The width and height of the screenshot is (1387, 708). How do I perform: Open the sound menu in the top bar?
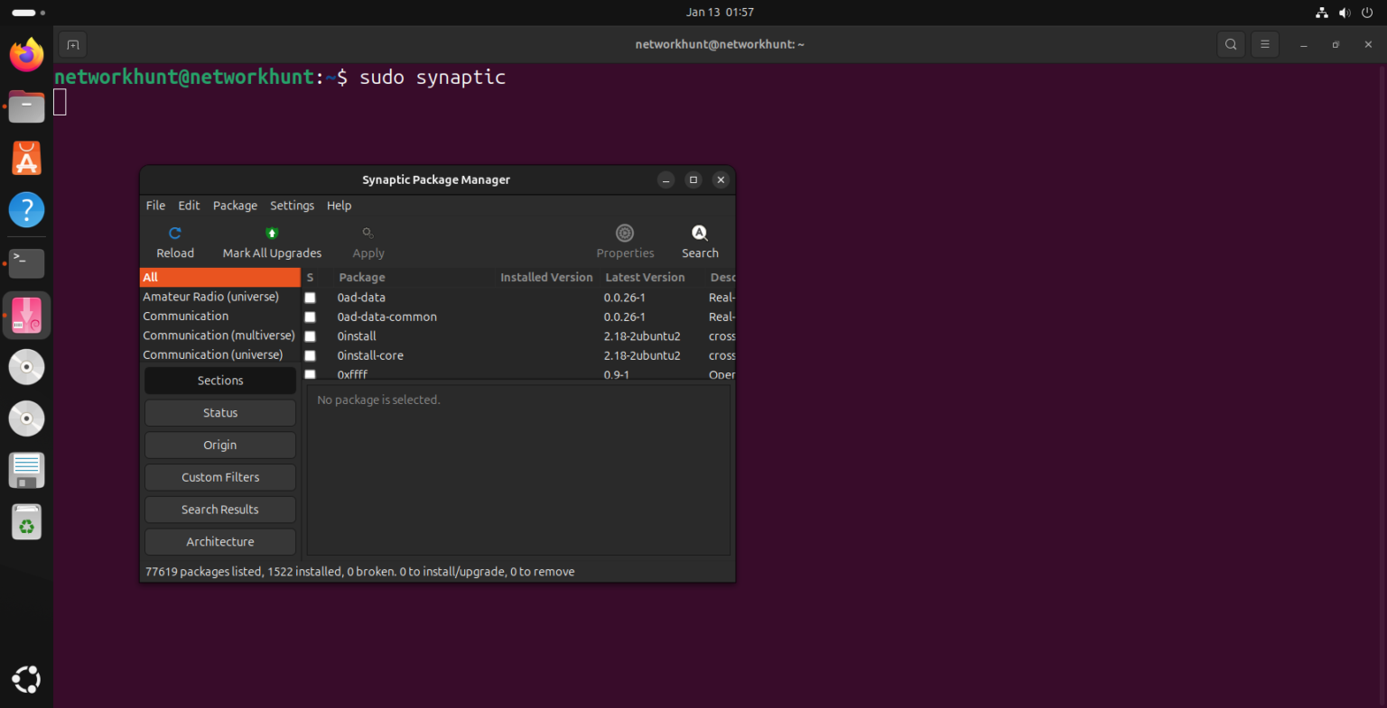click(1345, 12)
